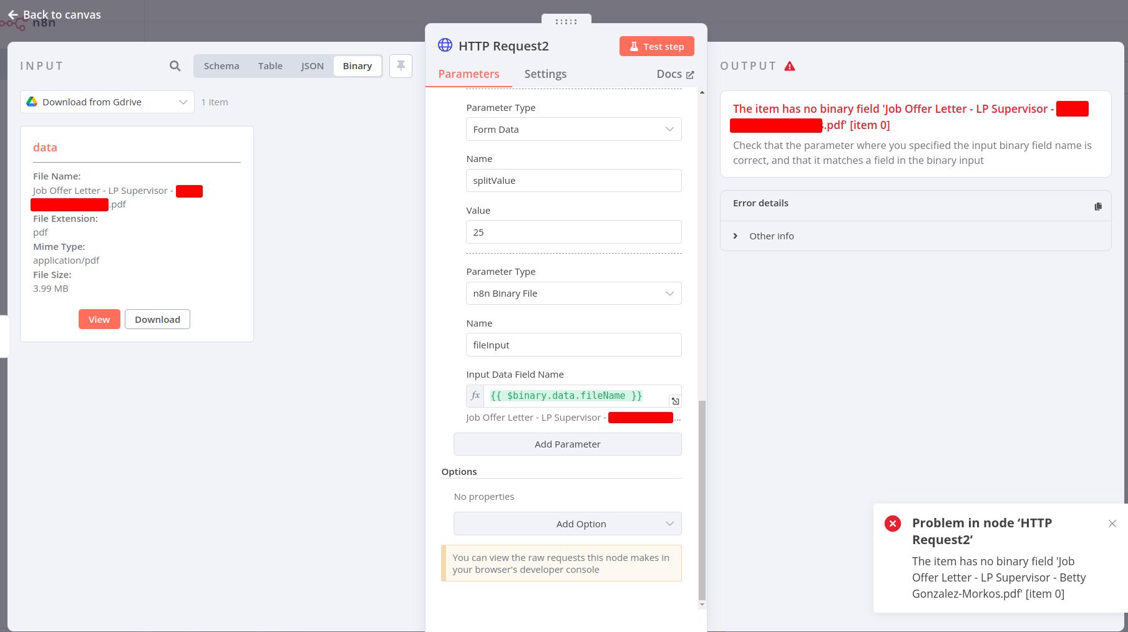
Task: Click the flask icon on Test step
Action: (x=634, y=46)
